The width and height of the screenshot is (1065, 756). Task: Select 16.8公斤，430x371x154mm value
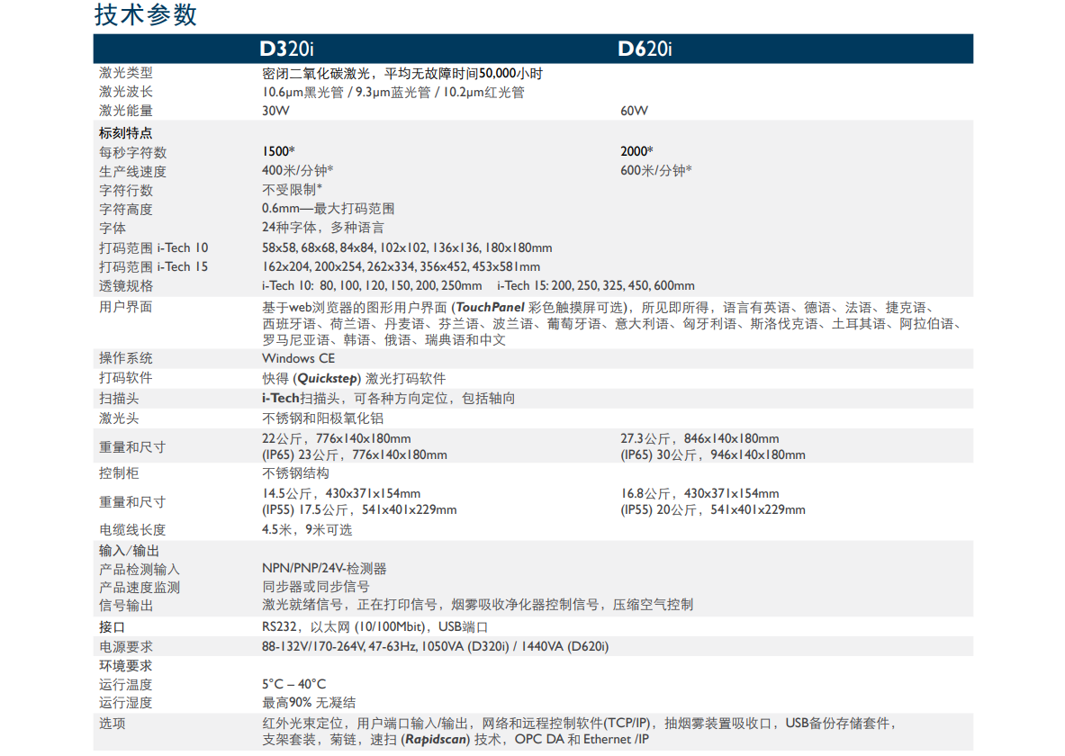699,494
